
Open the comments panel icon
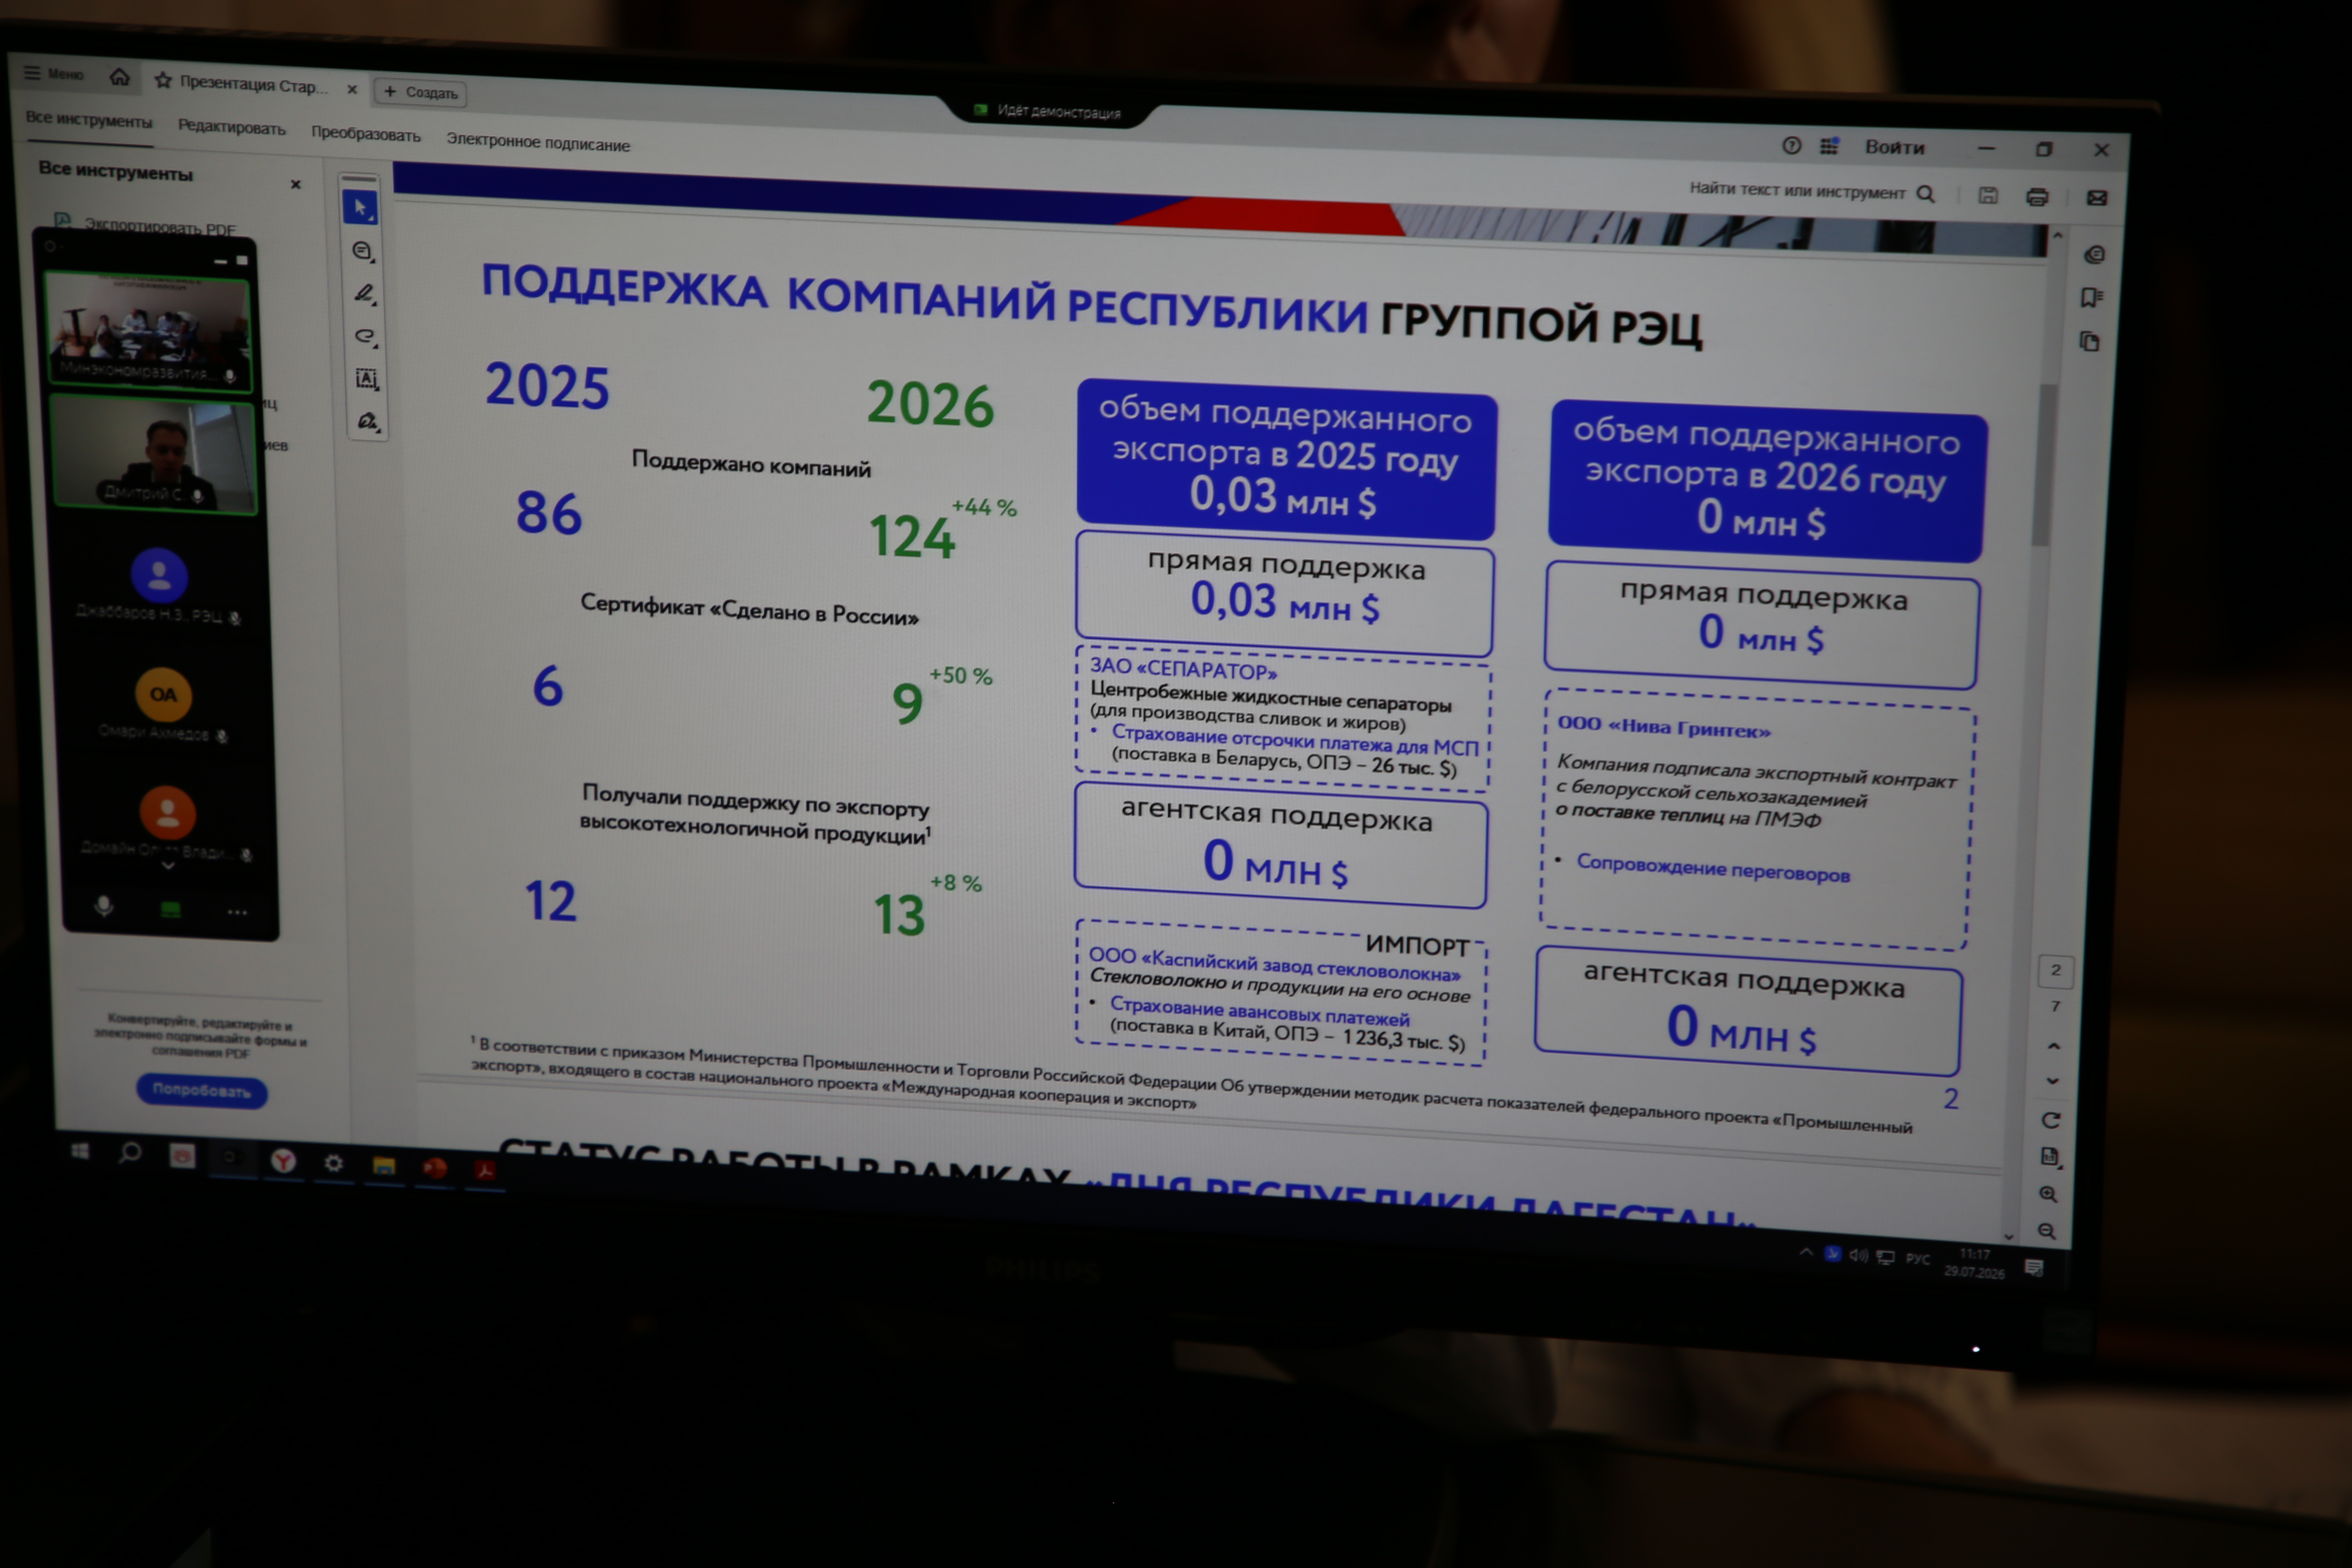click(2094, 255)
